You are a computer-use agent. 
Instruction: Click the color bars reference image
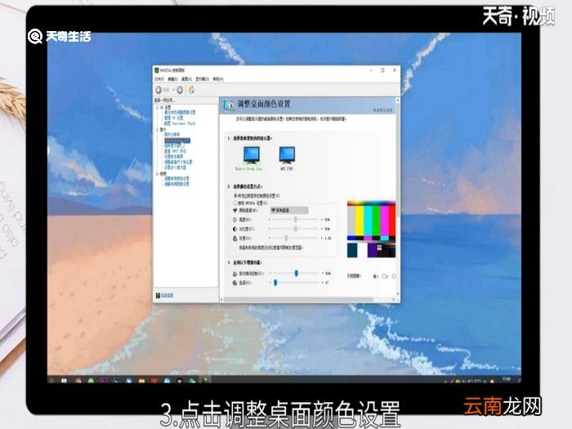[371, 229]
